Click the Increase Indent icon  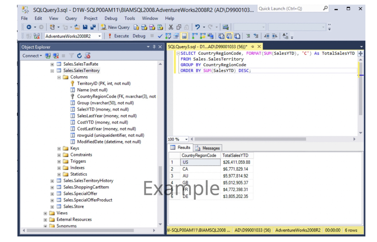click(274, 36)
